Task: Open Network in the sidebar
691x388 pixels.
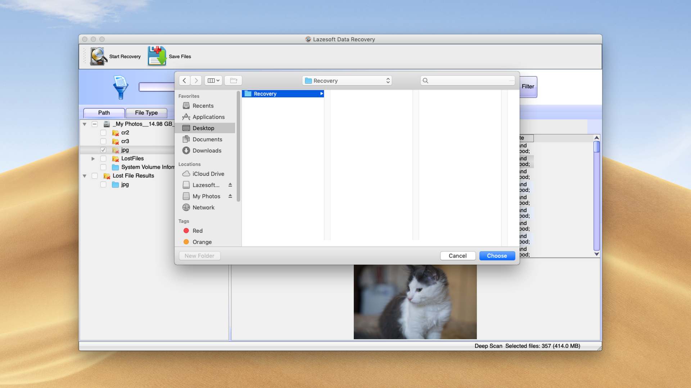Action: [203, 207]
